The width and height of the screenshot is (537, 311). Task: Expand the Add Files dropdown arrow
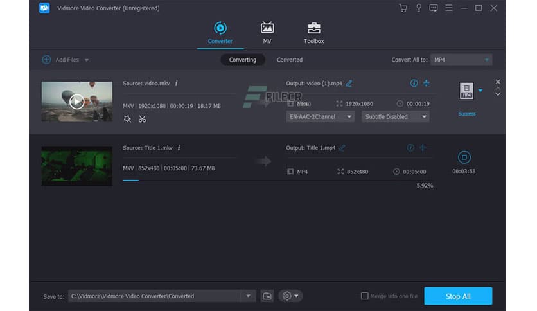87,60
